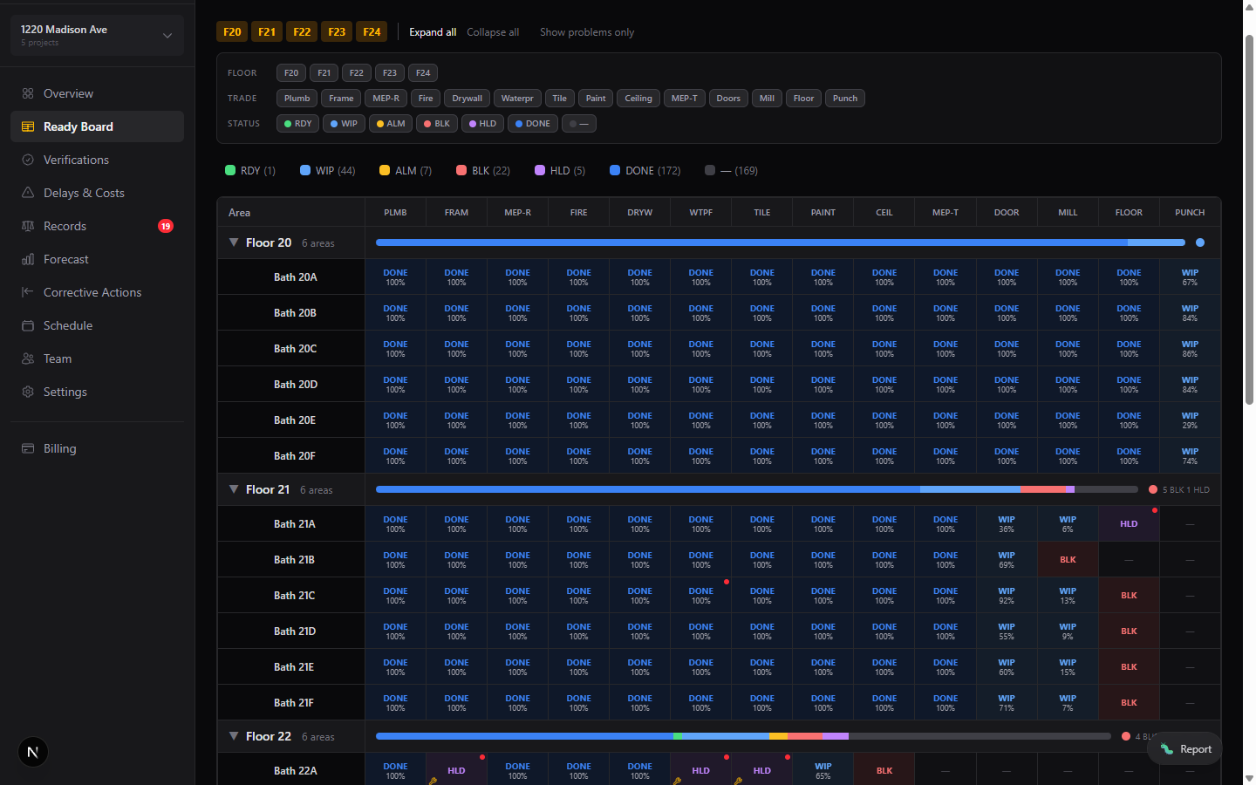Click the Forecast chart icon
The height and width of the screenshot is (785, 1256).
[28, 259]
